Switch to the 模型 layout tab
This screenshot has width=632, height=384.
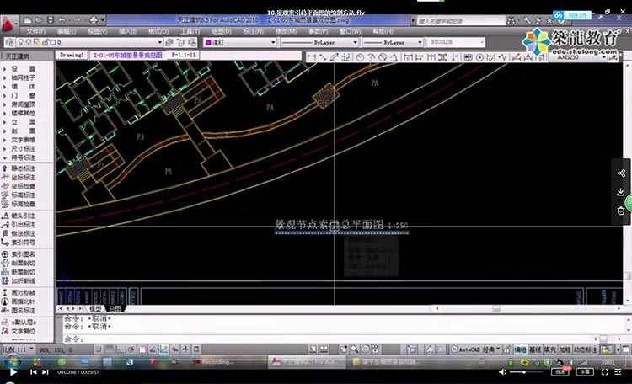pos(95,308)
